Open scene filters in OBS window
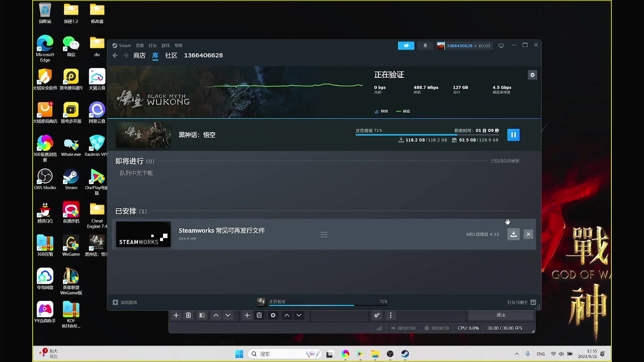644x362 pixels. 202,315
